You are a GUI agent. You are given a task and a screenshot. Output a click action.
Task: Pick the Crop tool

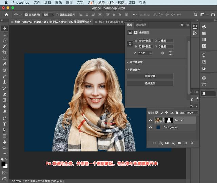pos(5,52)
